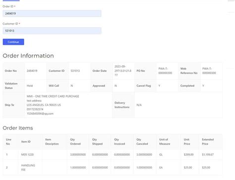Select the Order Information heading
Viewport: 235px width, 180px height.
(28, 56)
